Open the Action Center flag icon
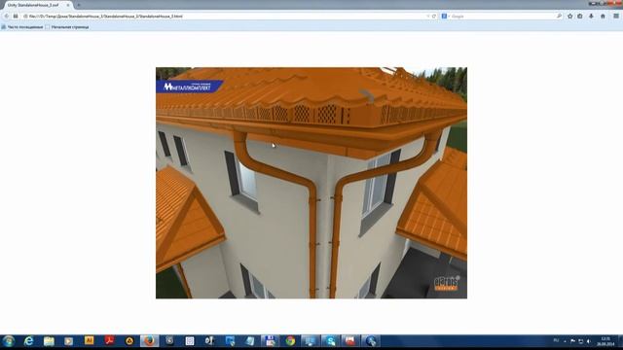Image resolution: width=623 pixels, height=350 pixels. 572,341
